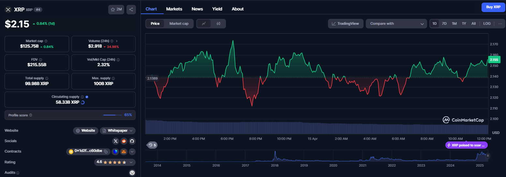Select the candlestick chart type

click(218, 23)
